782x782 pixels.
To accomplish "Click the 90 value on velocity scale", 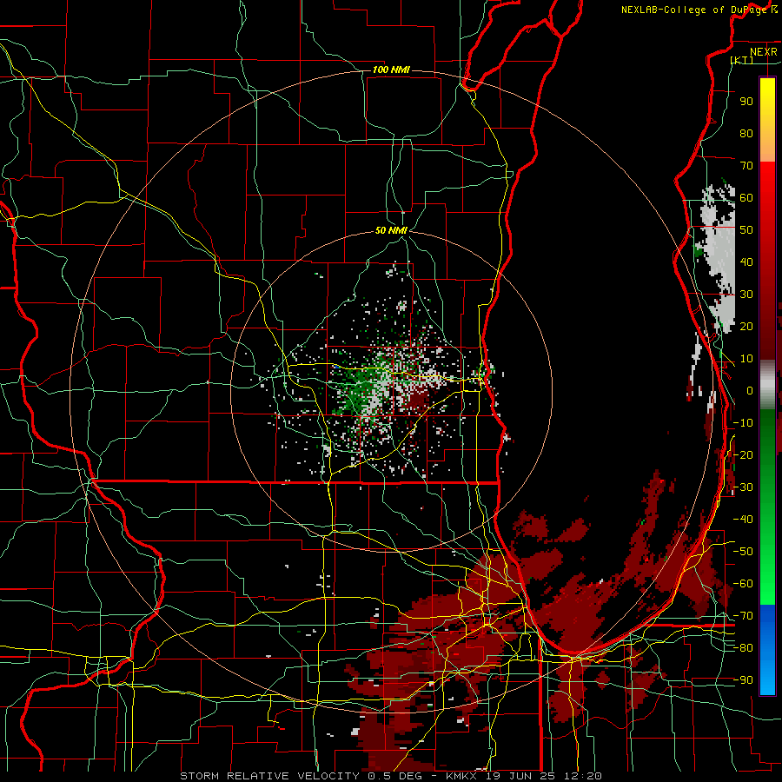I will 746,102.
